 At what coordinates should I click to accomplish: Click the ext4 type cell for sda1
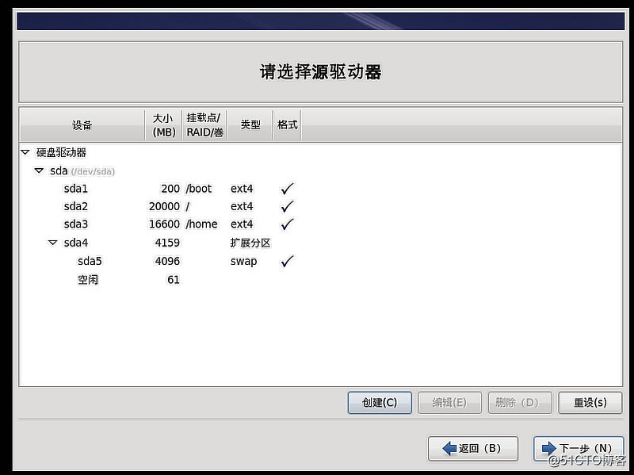(242, 189)
